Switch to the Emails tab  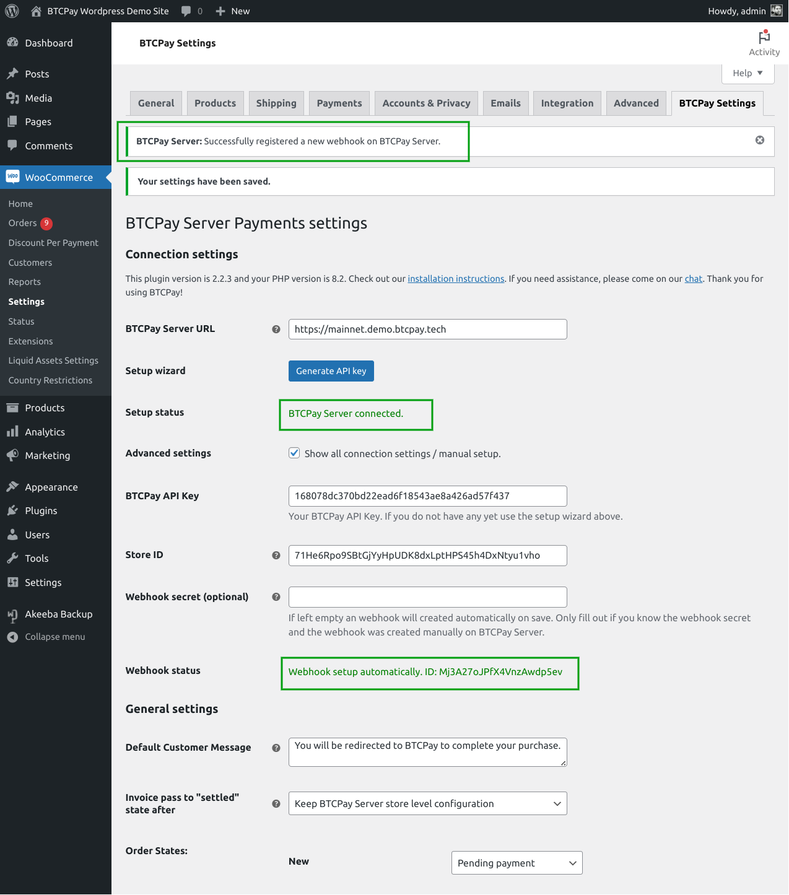[505, 103]
